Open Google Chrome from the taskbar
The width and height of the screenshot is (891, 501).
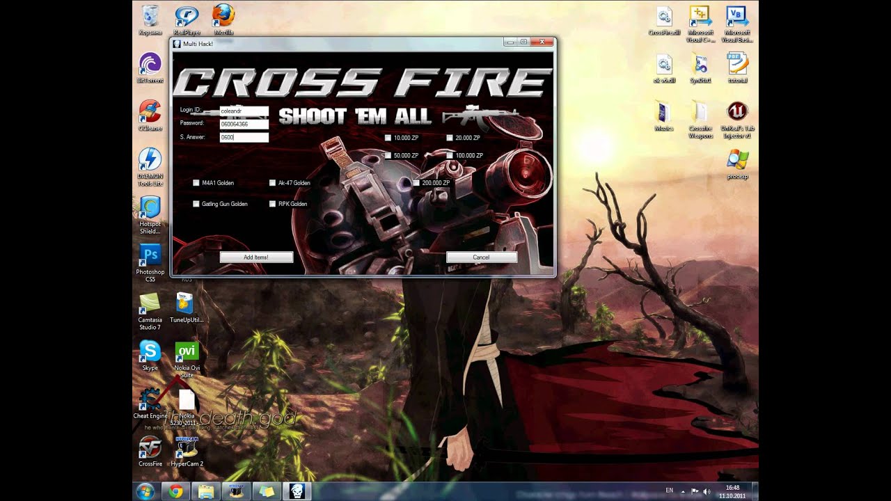click(x=175, y=491)
